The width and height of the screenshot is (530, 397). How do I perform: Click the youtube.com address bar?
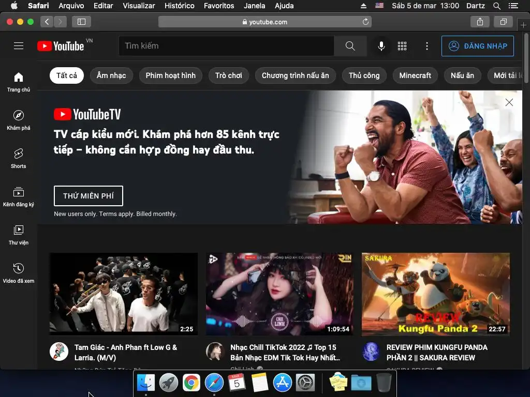tap(265, 22)
